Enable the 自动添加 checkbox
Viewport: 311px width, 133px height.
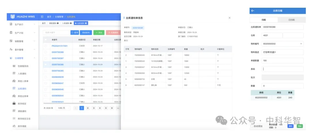(x=252, y=126)
